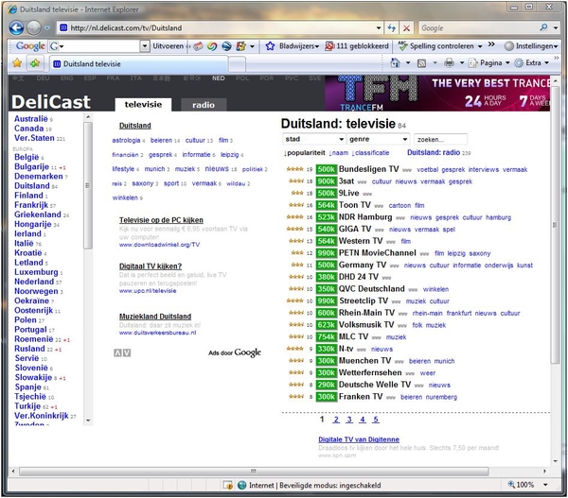Image resolution: width=568 pixels, height=498 pixels.
Task: Click the address bar URL field
Action: point(218,27)
